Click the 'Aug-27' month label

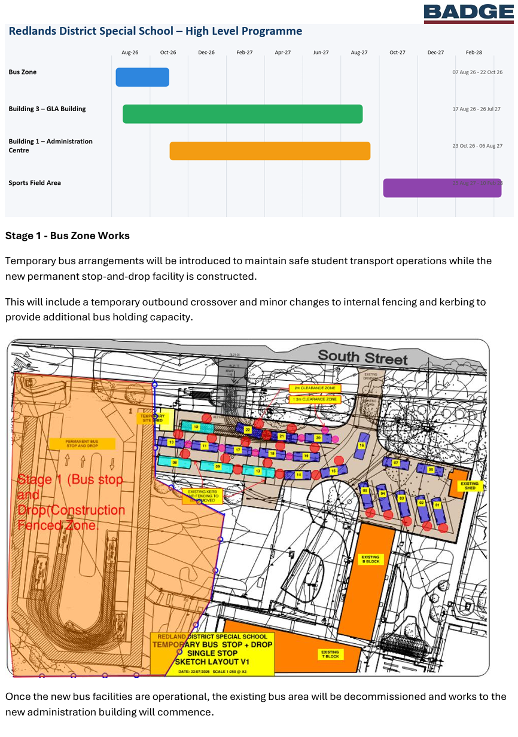tap(359, 53)
